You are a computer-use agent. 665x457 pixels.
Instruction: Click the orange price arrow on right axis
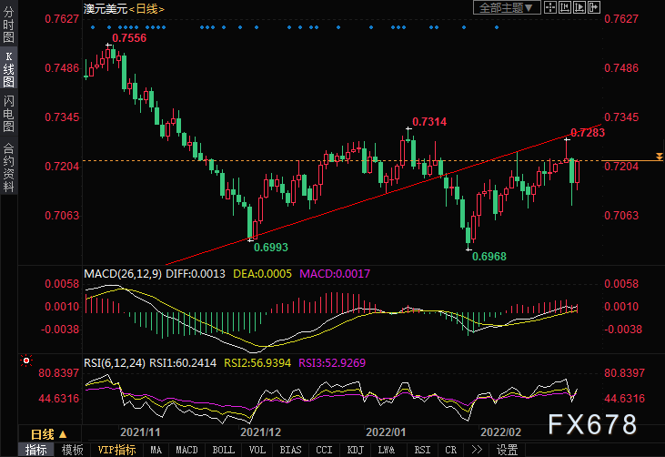pyautogui.click(x=659, y=157)
